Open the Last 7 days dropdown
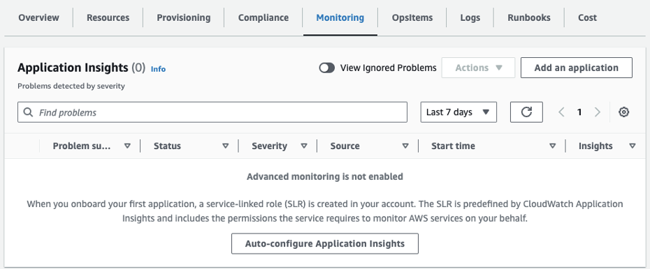Viewport: 650px width, 269px height. point(458,112)
